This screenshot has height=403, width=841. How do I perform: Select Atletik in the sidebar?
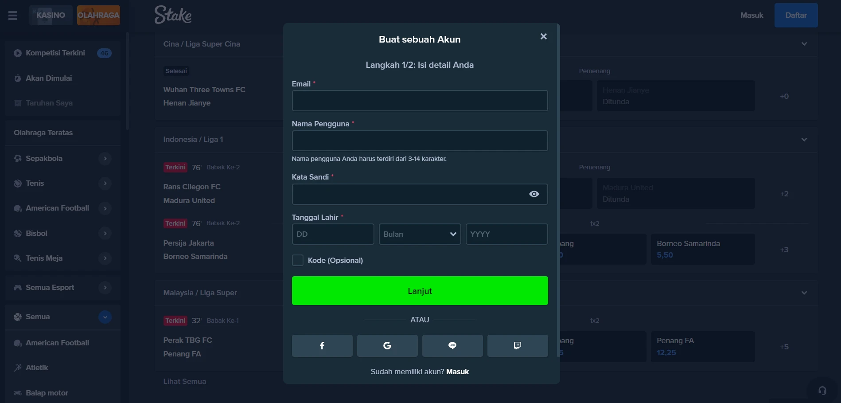tap(62, 368)
